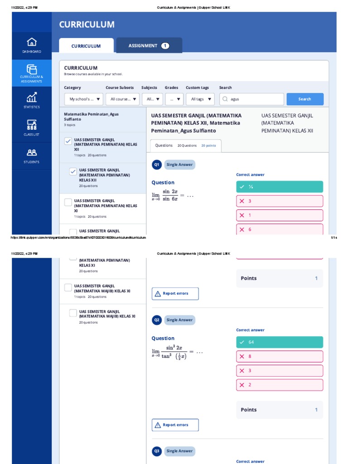Open the Custom tags dropdown
The height and width of the screenshot is (464, 348).
coord(200,99)
